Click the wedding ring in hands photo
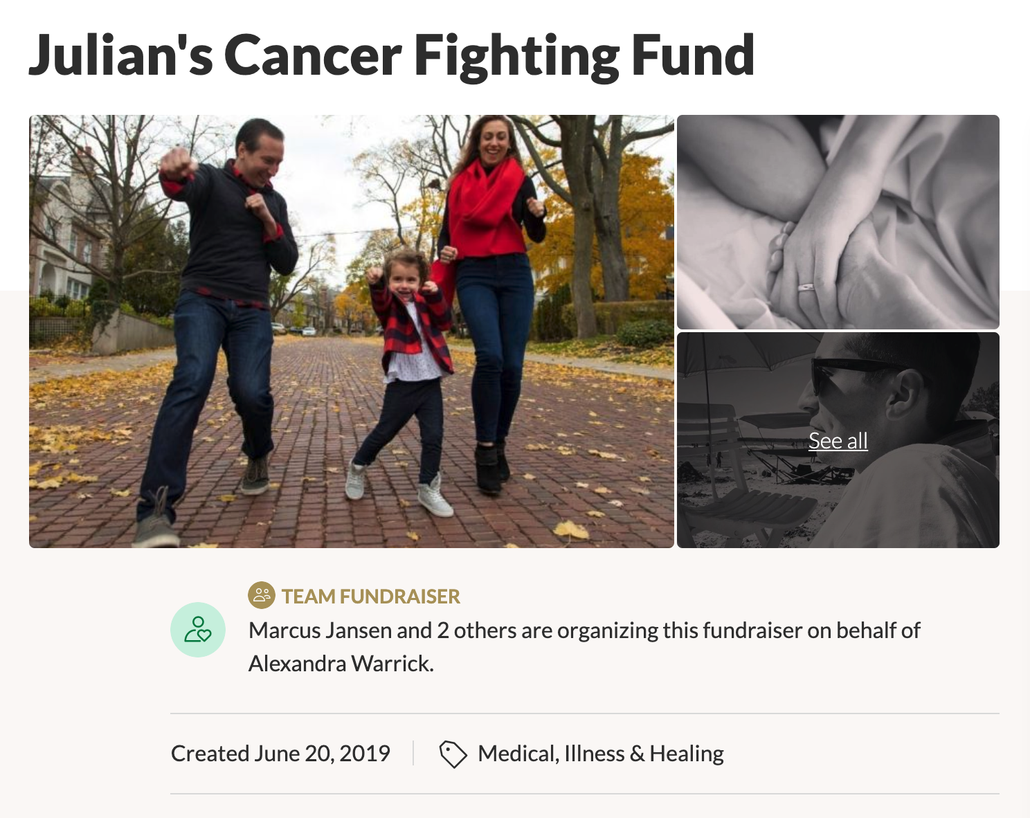The image size is (1030, 818). point(806,287)
